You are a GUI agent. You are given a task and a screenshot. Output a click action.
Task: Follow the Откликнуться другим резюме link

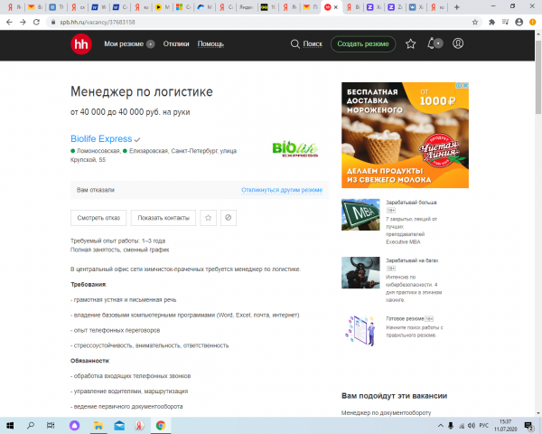pyautogui.click(x=282, y=191)
